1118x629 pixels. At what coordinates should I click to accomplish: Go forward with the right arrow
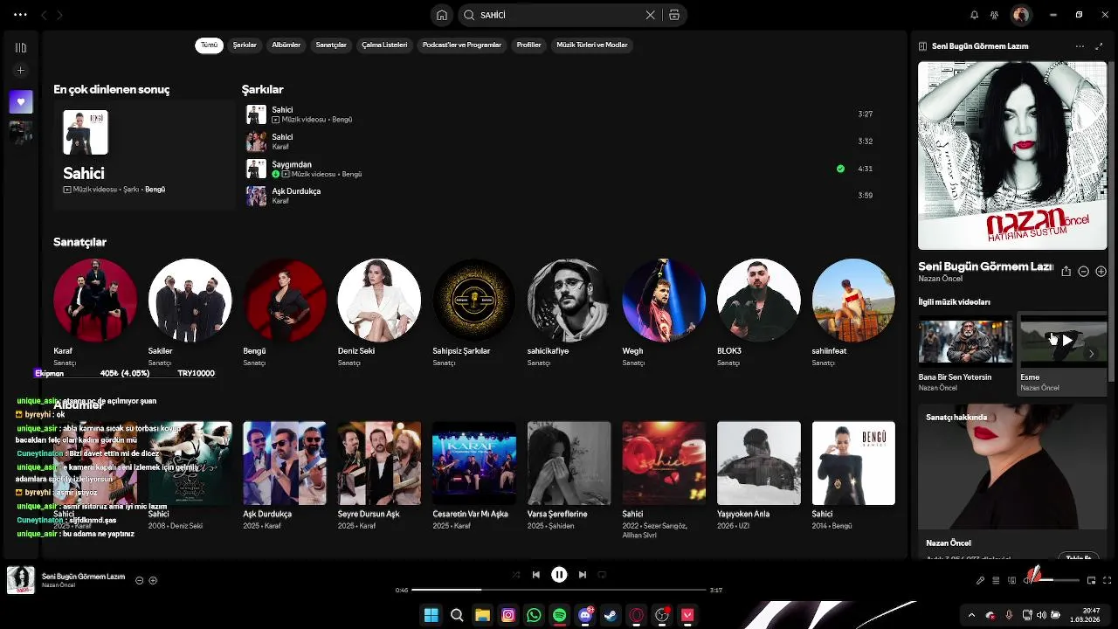tap(59, 15)
